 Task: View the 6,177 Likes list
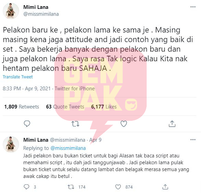[x=104, y=107]
